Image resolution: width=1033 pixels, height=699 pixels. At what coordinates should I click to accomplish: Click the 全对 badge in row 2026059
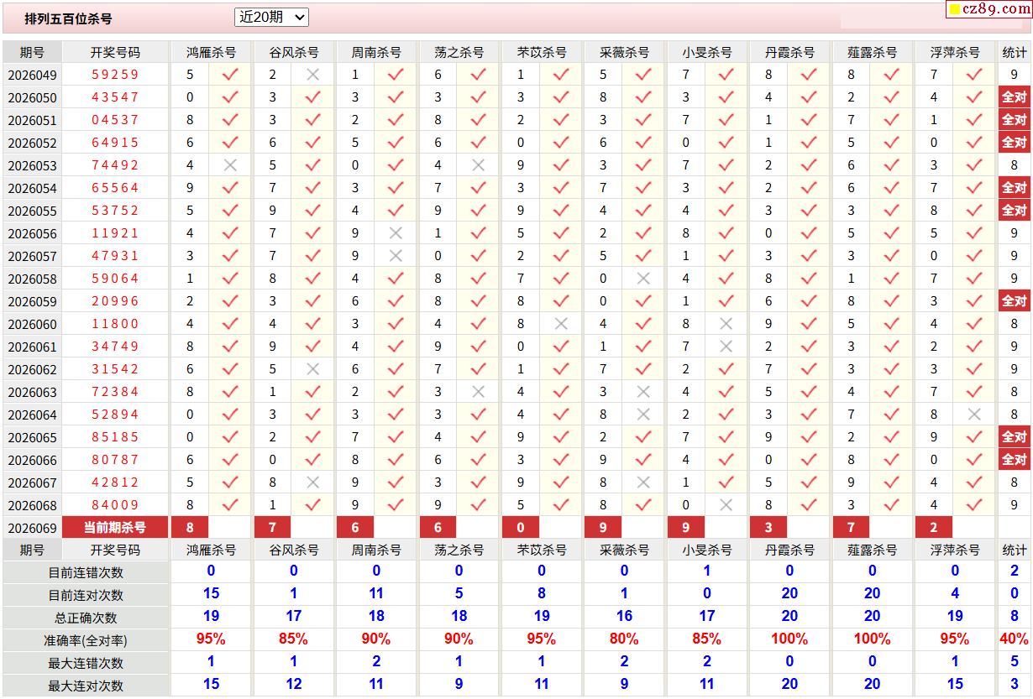pyautogui.click(x=1014, y=301)
